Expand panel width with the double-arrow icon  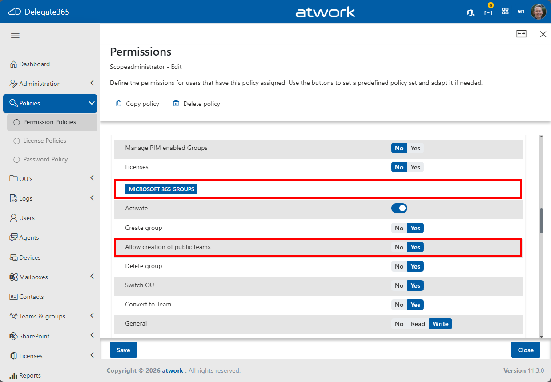(521, 34)
